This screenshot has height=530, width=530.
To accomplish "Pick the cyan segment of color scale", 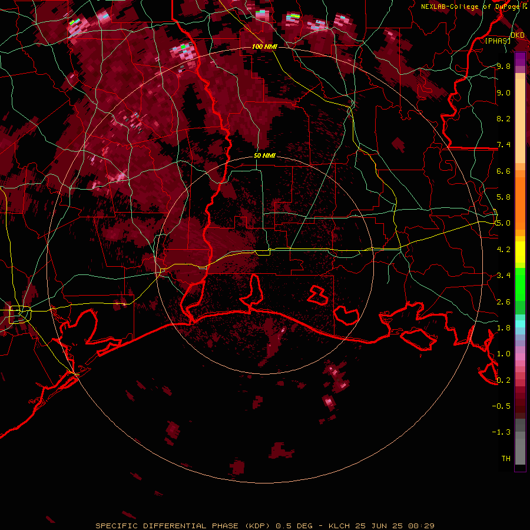I will tap(520, 324).
